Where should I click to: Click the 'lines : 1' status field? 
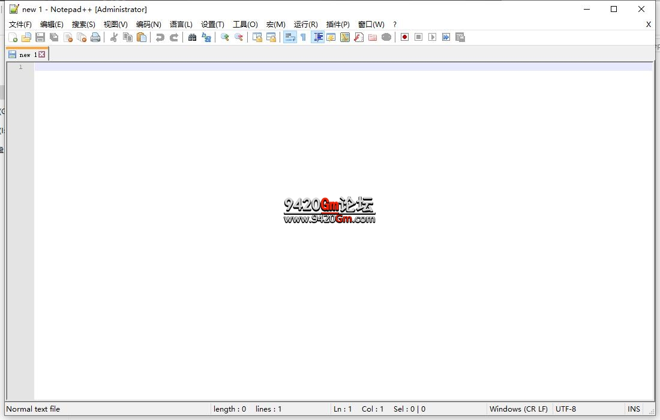(269, 409)
